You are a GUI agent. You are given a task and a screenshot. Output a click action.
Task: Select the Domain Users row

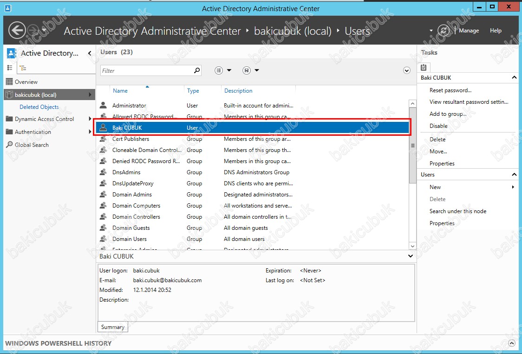coord(252,239)
